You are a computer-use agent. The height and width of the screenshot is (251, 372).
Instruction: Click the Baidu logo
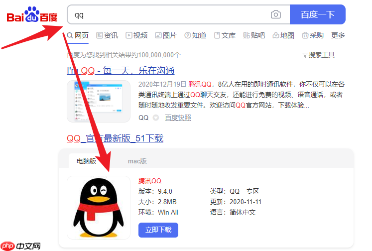[32, 15]
